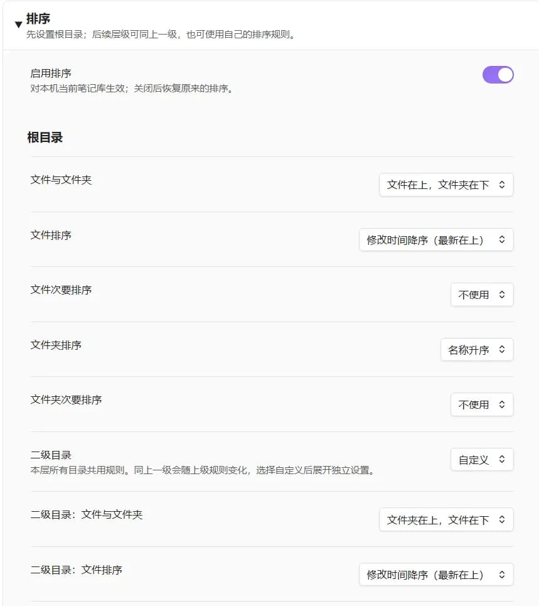The image size is (539, 606).
Task: Click the 根目录 heading
Action: pos(45,137)
